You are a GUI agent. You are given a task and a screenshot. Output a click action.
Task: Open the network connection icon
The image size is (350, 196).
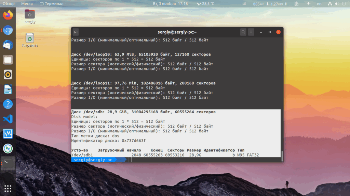[330, 4]
